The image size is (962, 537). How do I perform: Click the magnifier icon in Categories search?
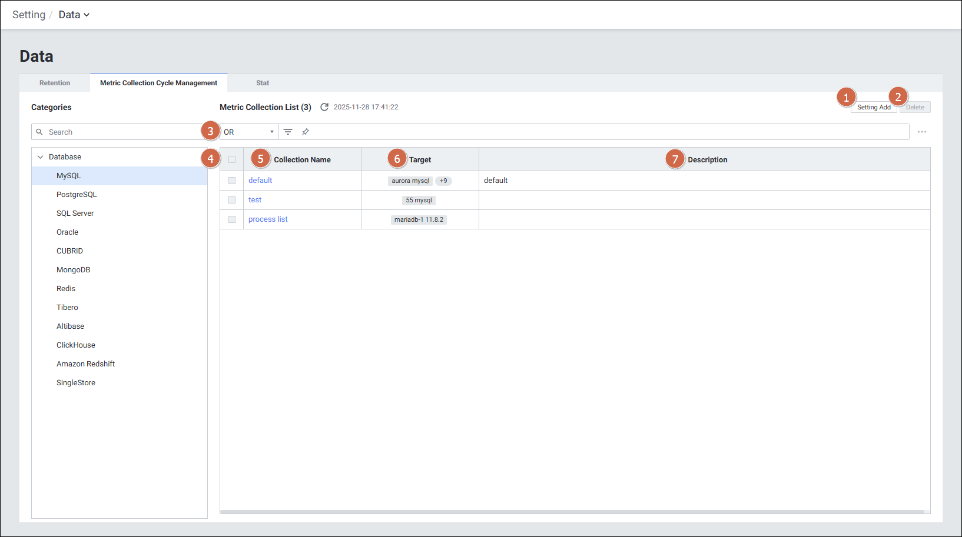coord(39,132)
